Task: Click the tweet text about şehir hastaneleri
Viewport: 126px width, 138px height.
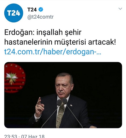Action: pos(60,37)
